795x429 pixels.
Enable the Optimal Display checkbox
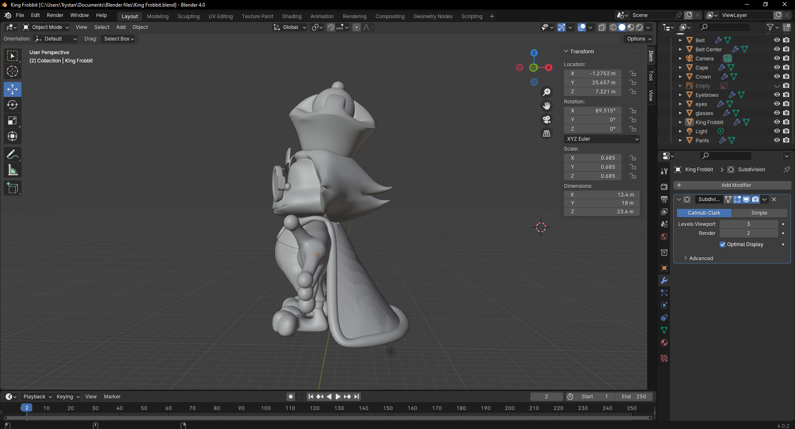point(723,244)
